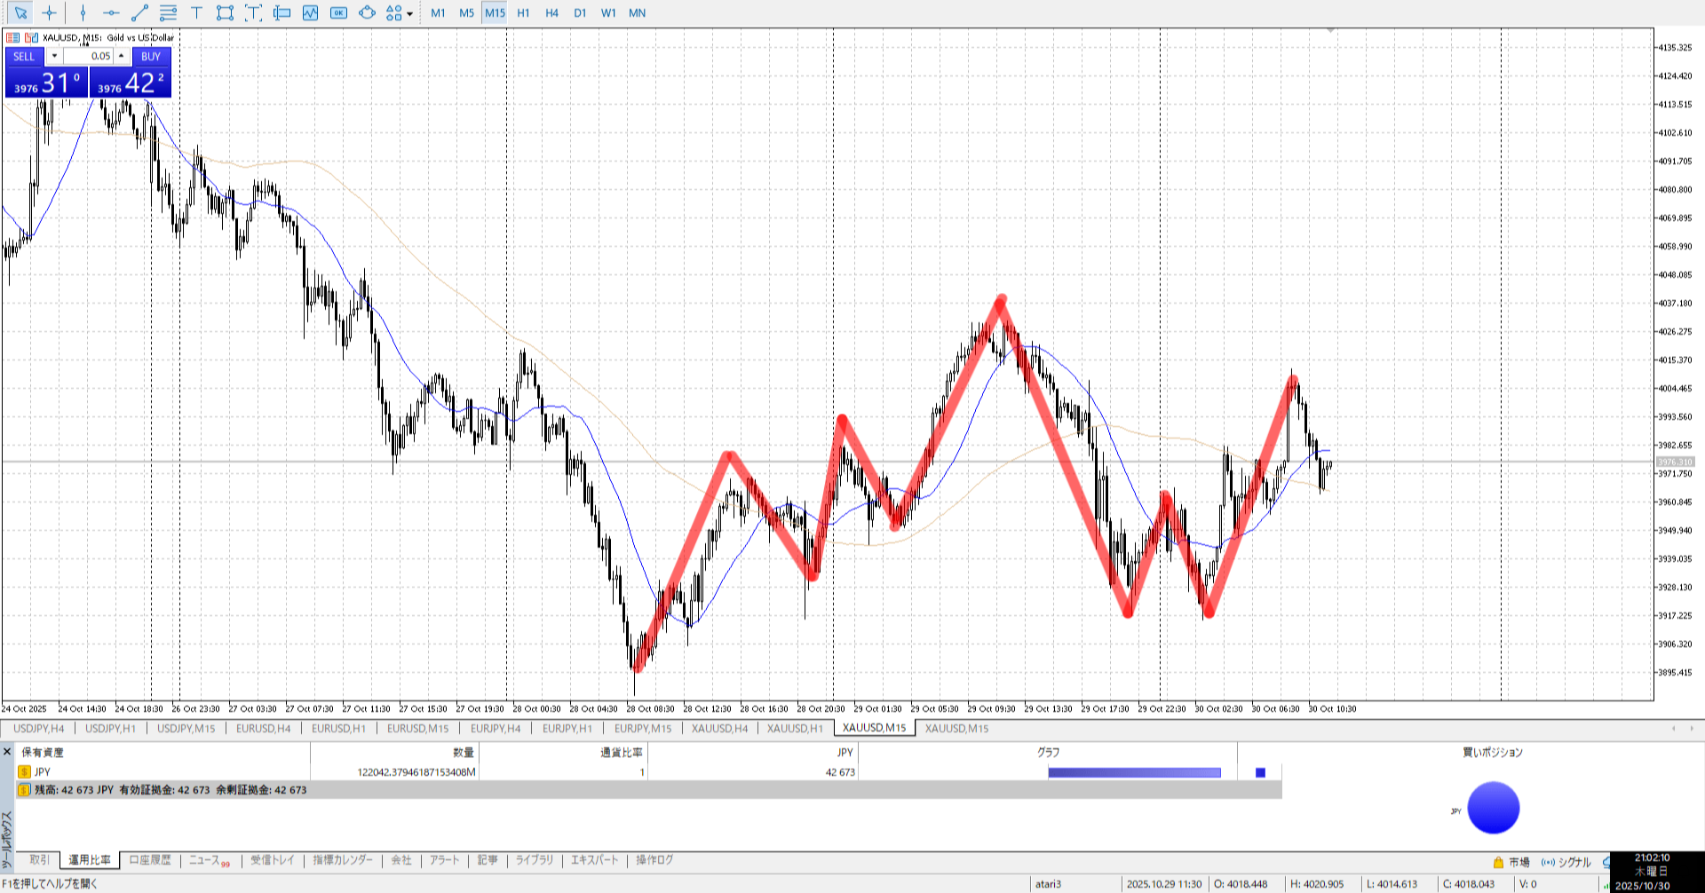Click the blue JPY pie chart
The image size is (1705, 893).
(1493, 808)
